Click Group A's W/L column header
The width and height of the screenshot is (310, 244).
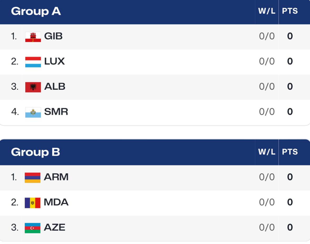pos(267,11)
